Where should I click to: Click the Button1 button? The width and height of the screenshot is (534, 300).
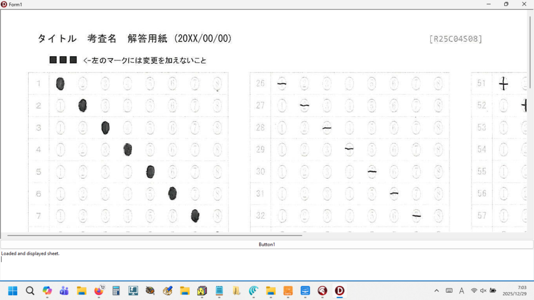tap(266, 244)
